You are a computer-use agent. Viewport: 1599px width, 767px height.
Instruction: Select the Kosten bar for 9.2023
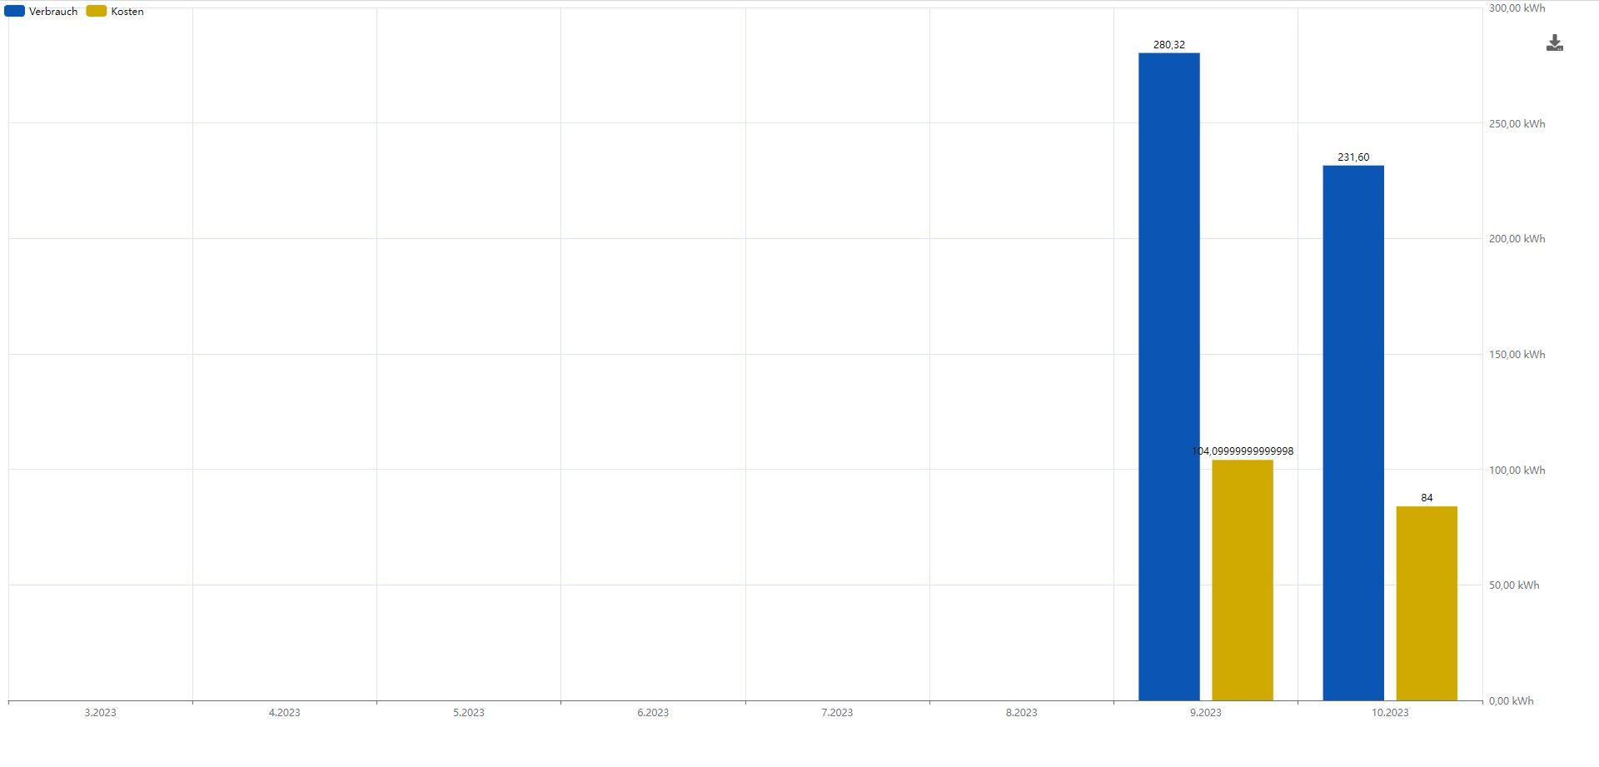[1243, 580]
